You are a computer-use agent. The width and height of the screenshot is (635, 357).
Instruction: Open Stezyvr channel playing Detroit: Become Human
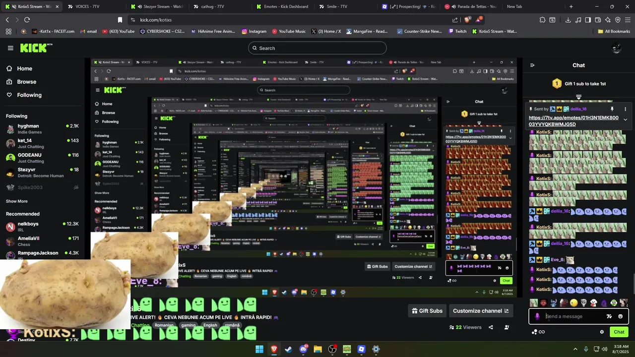coord(42,173)
